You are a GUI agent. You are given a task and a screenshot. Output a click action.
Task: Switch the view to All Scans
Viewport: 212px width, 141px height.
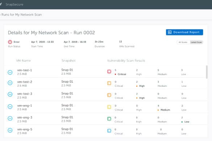click(183, 42)
